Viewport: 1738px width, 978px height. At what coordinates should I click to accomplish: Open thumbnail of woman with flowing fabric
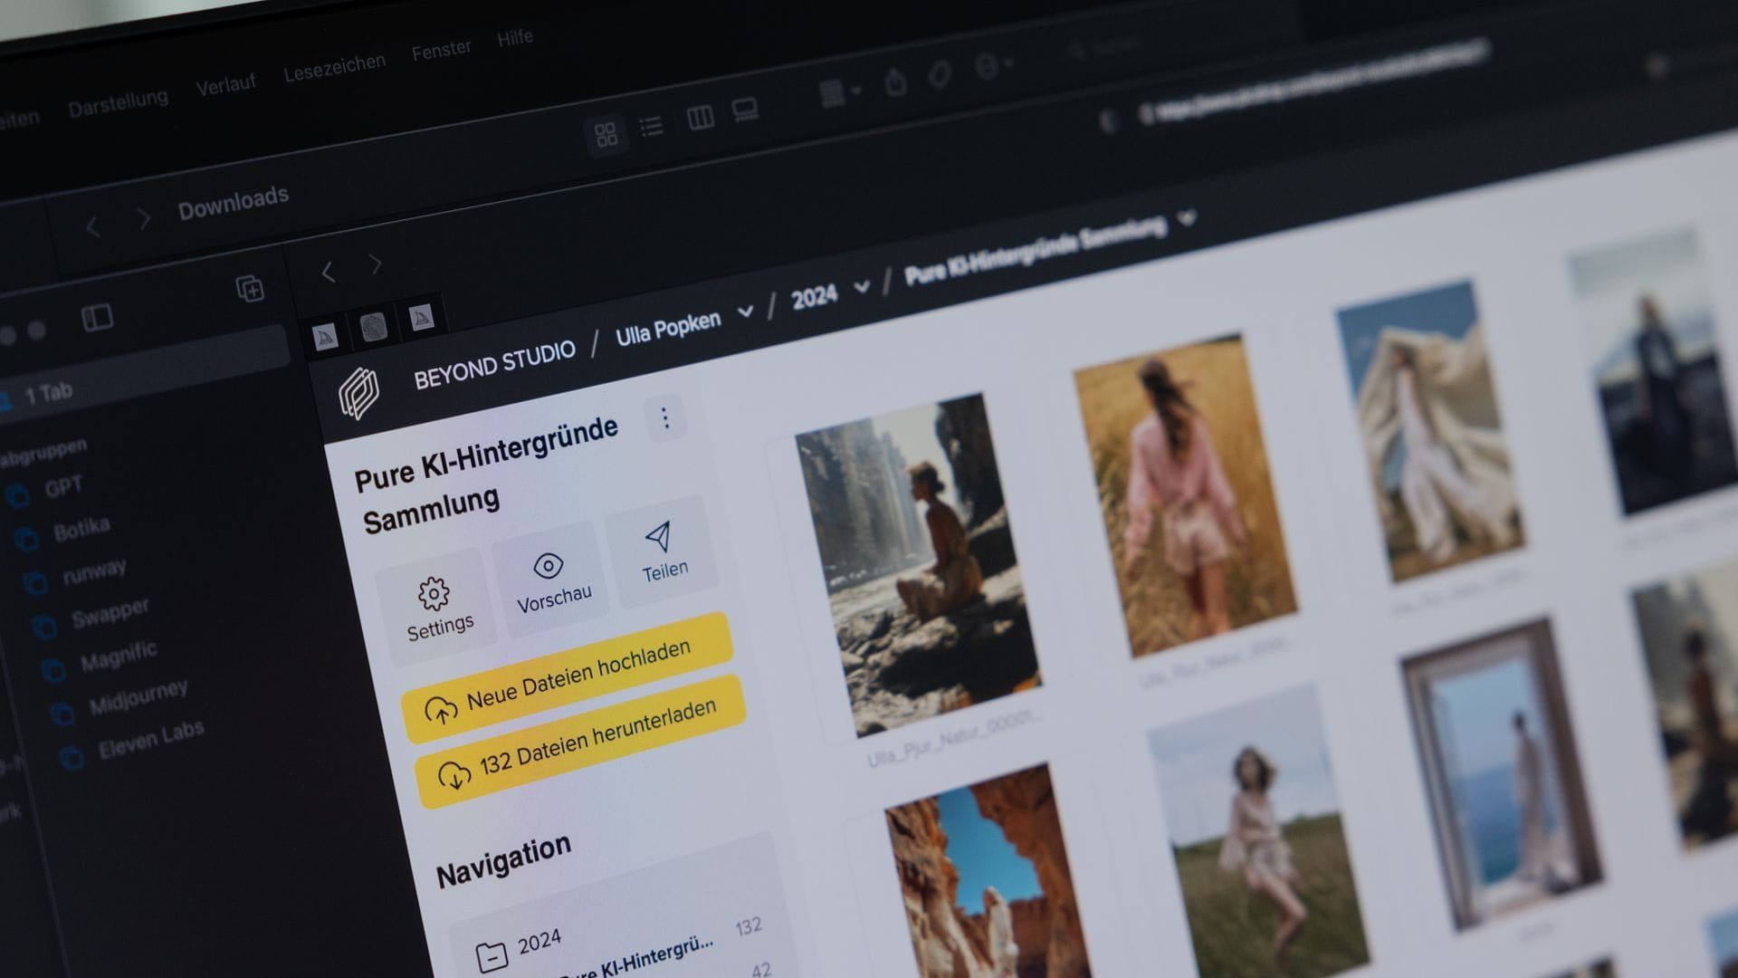pyautogui.click(x=1430, y=430)
